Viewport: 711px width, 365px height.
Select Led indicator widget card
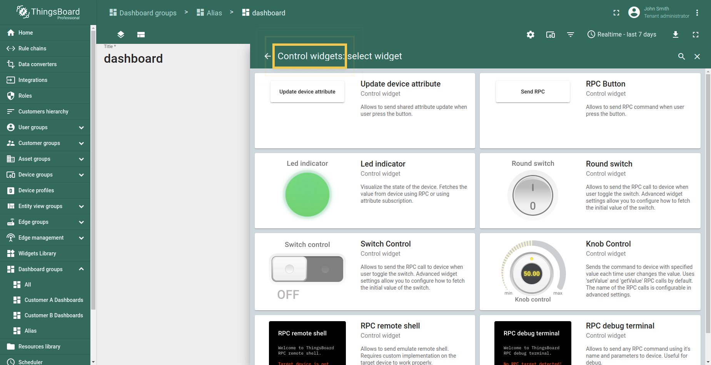tap(365, 191)
